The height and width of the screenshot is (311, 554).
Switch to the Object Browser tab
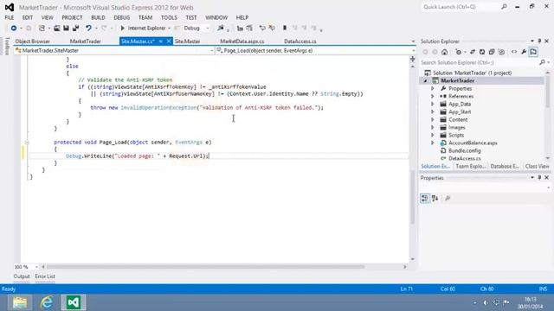(33, 41)
